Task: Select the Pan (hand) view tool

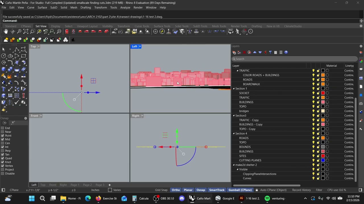Action: click(x=6, y=31)
